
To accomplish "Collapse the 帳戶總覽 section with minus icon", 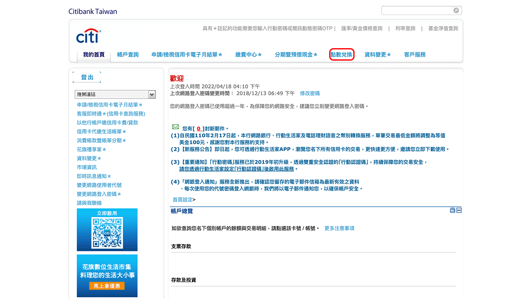I will click(x=459, y=211).
